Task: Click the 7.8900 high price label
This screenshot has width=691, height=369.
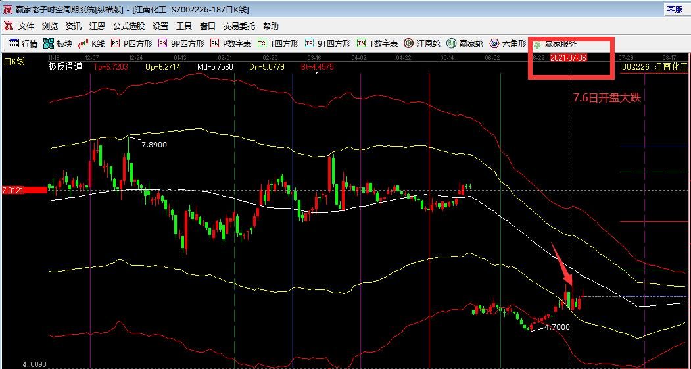Action: 155,145
